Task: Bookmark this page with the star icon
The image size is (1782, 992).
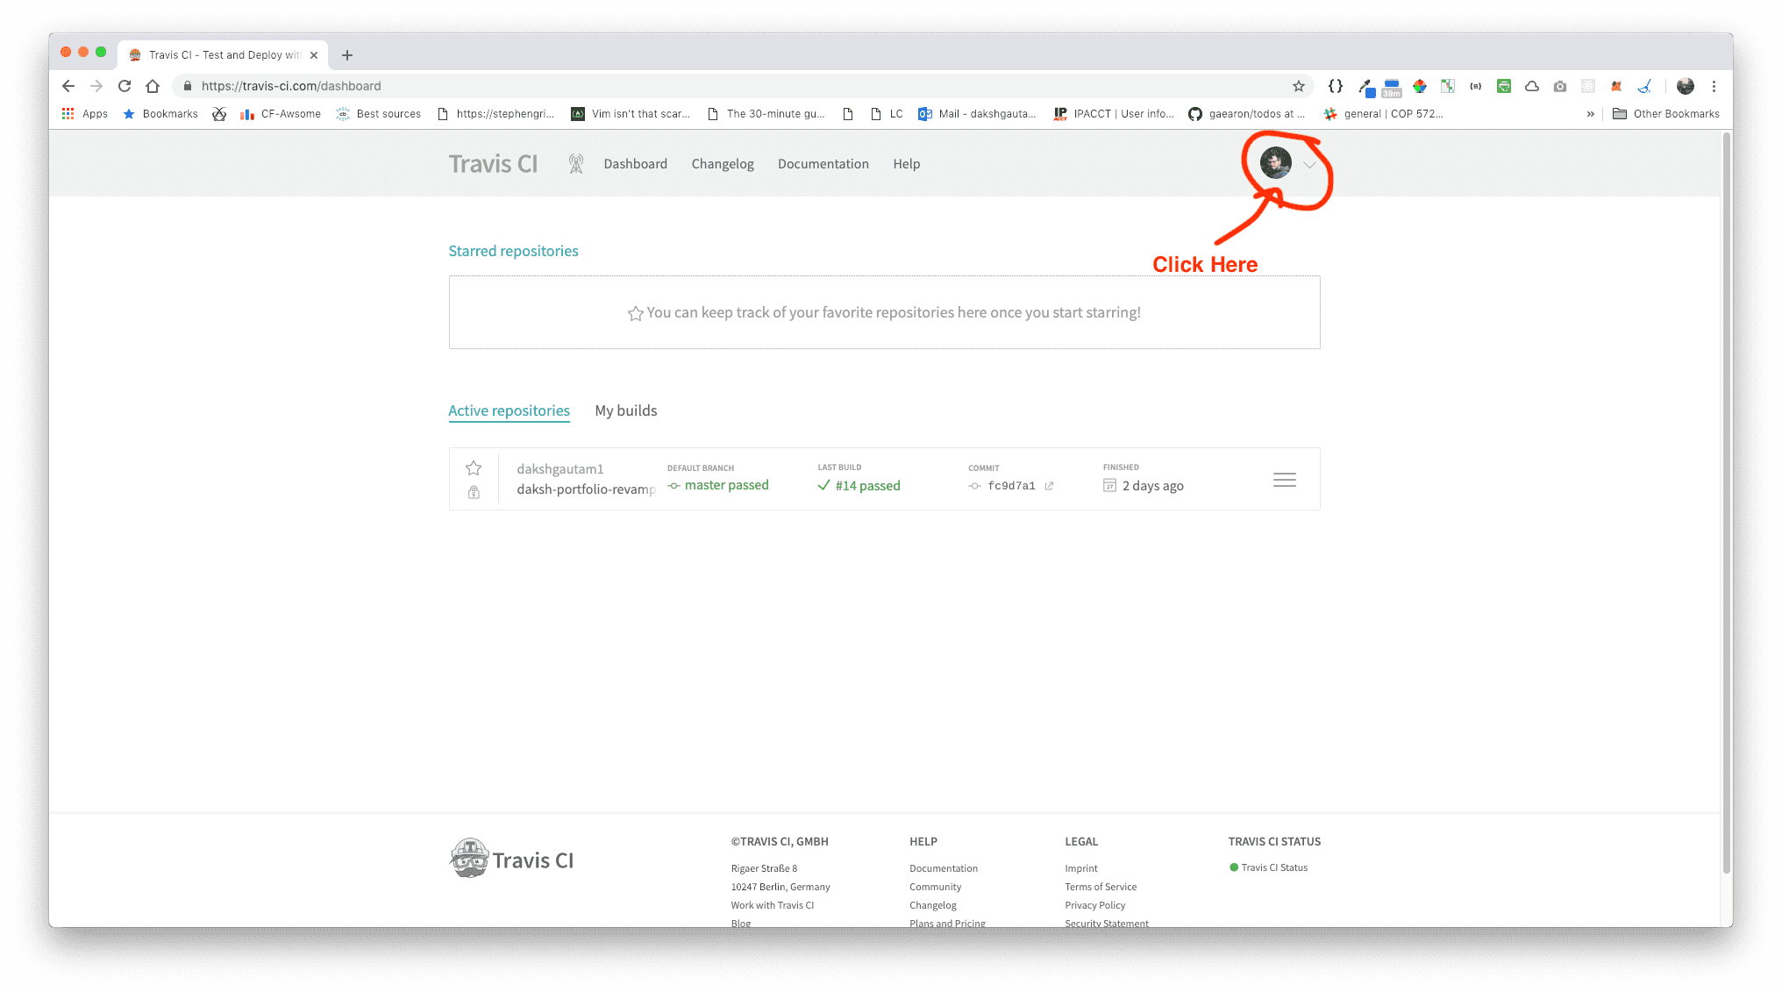Action: pyautogui.click(x=1298, y=86)
